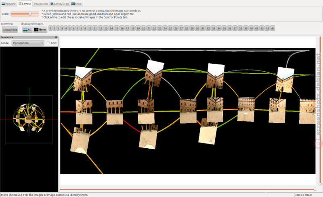Click the horizontal slider handle below the layout

[315, 189]
